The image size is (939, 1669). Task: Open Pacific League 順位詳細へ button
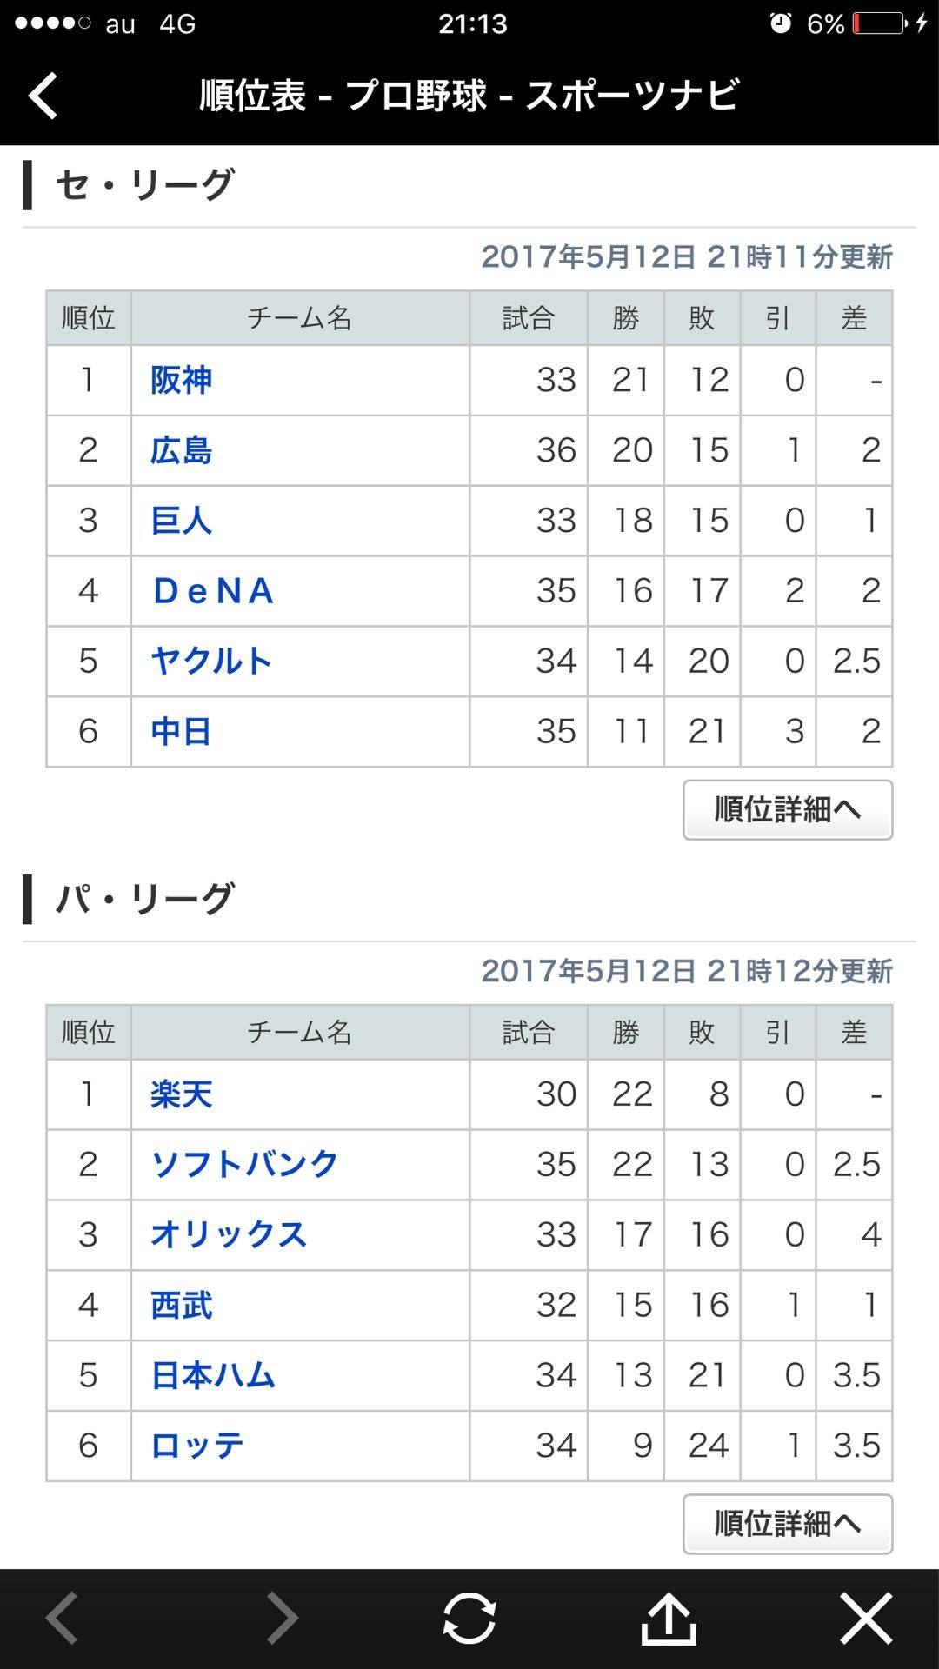coord(788,1524)
